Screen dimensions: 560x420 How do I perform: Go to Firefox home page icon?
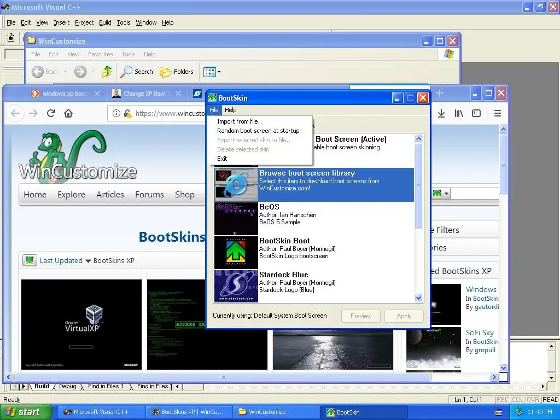(68, 113)
